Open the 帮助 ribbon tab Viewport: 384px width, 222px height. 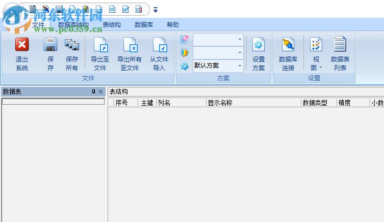(173, 25)
